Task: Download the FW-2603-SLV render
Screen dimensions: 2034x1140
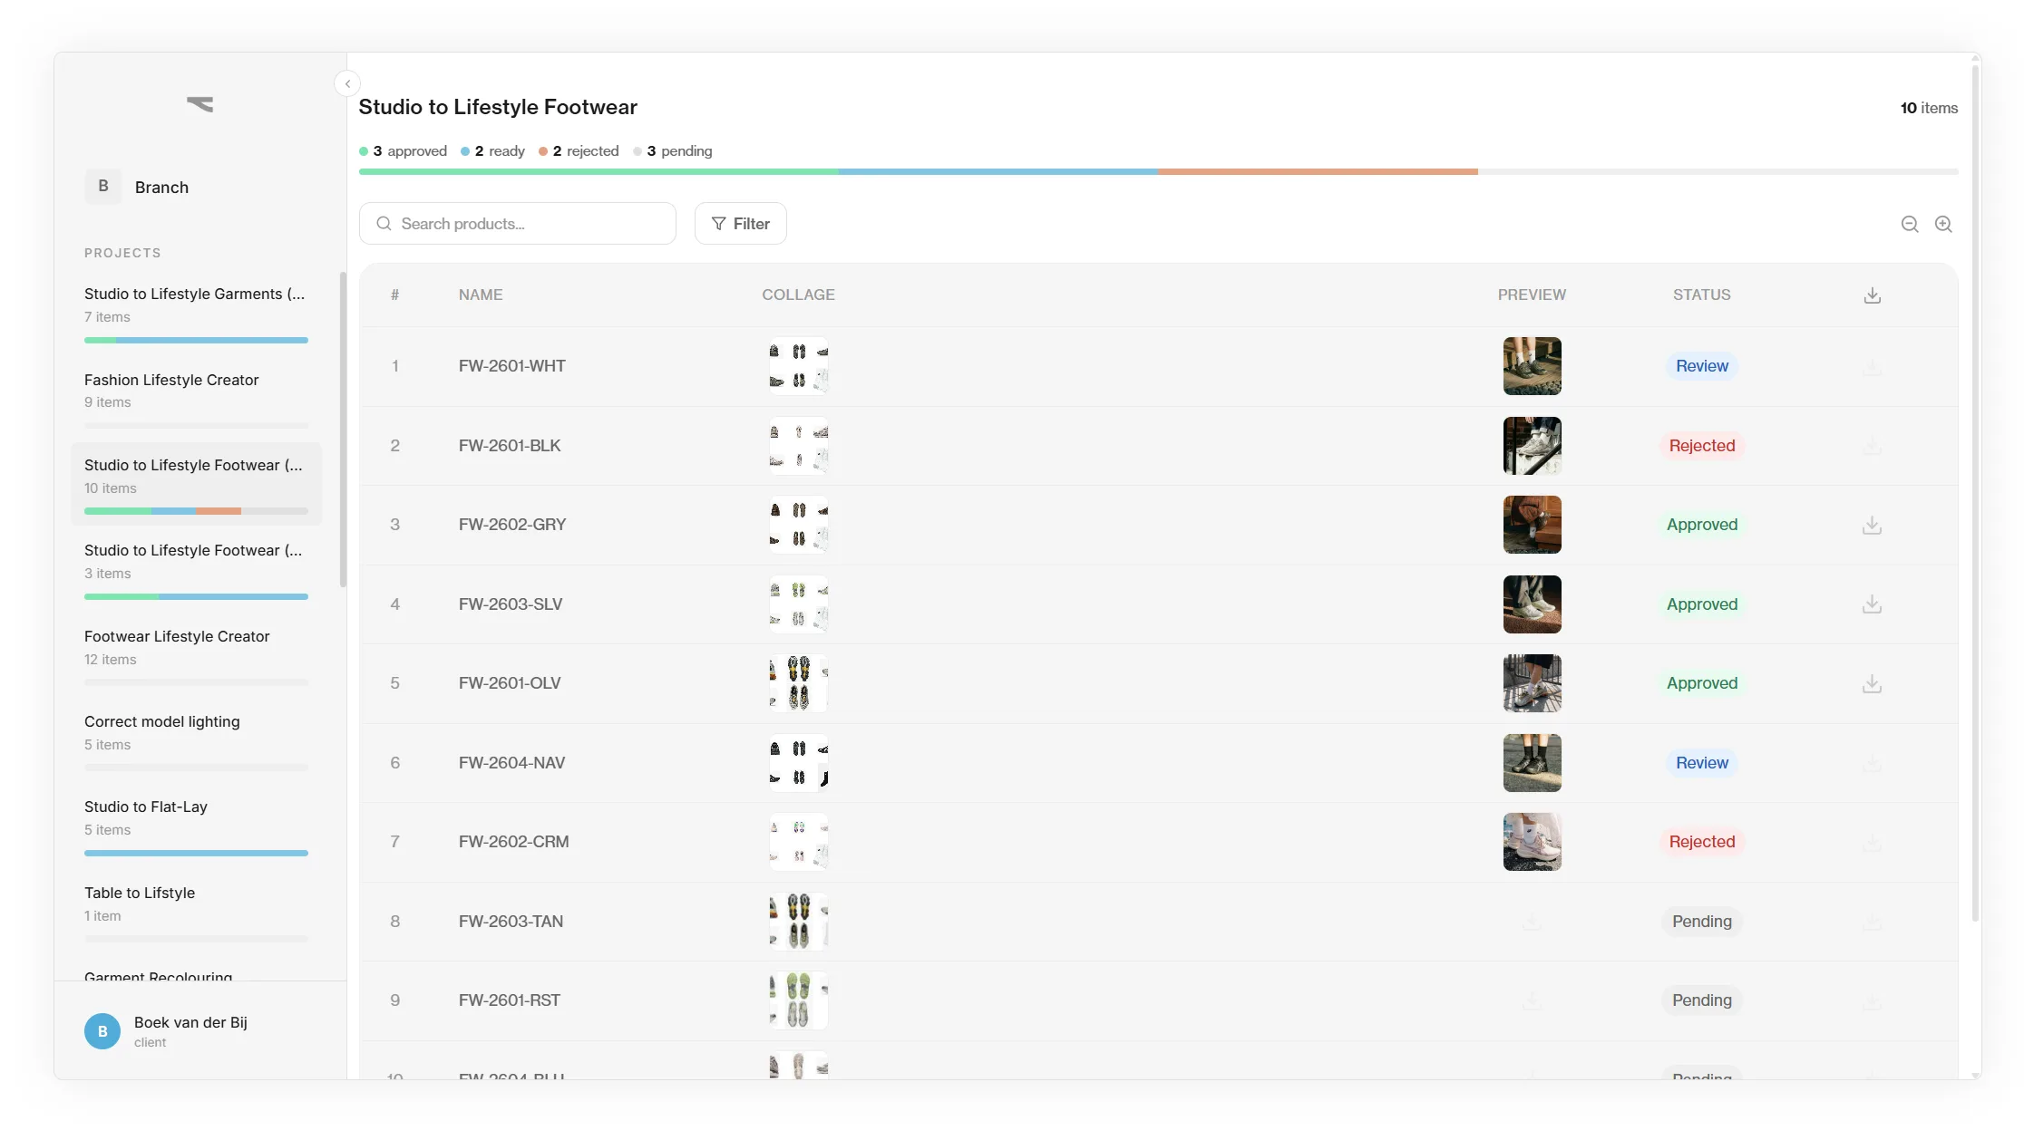Action: tap(1872, 604)
